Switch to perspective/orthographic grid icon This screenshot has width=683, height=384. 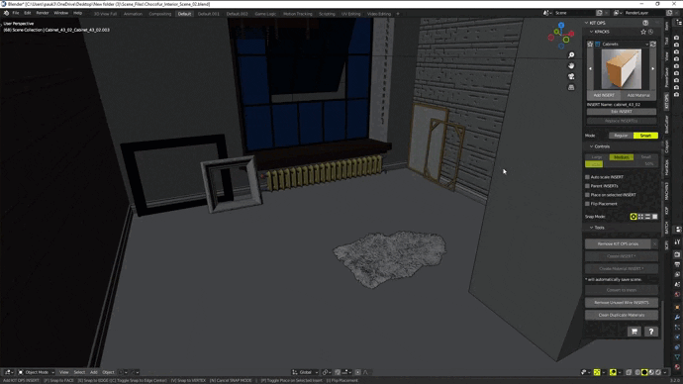[571, 87]
